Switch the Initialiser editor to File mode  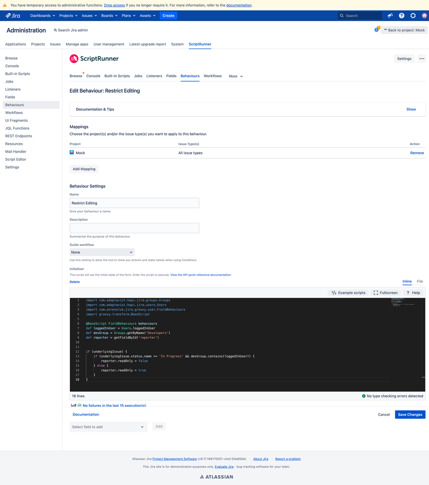coord(419,281)
